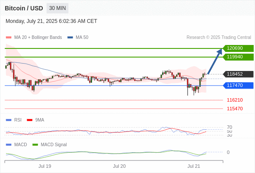Toggle the MACD Signal legend entry
Screen dimensions: 255x173
point(50,144)
